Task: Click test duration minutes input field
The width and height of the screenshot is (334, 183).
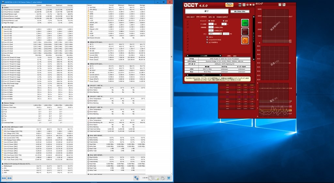Action: 224,24
